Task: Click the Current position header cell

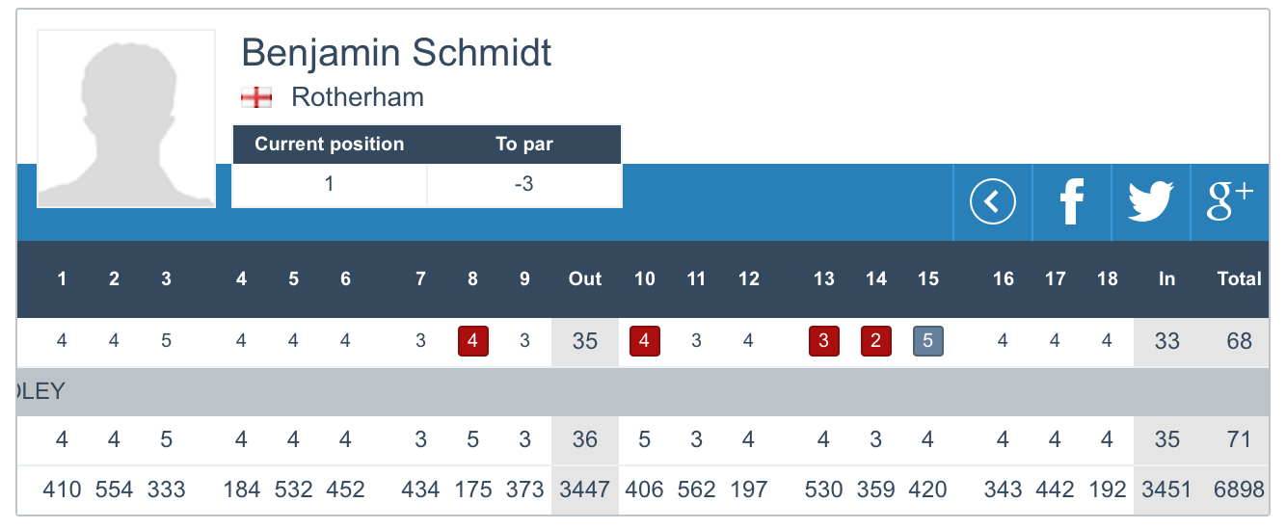Action: coord(329,145)
